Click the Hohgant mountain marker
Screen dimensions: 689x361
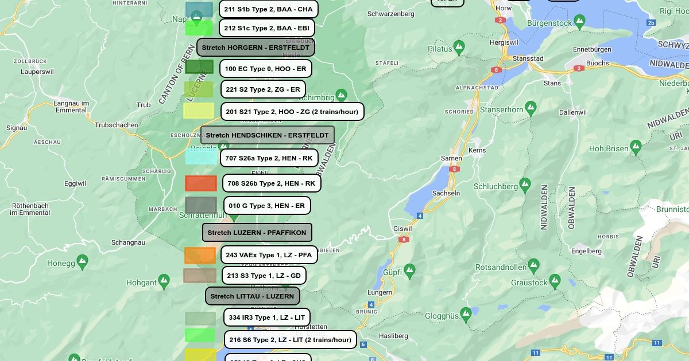point(164,281)
